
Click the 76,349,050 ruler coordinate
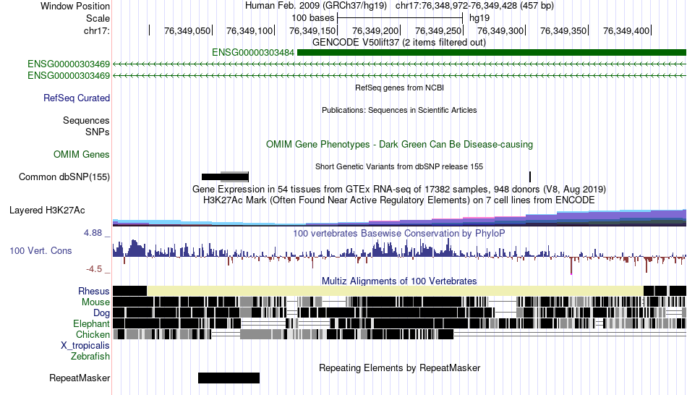(187, 30)
